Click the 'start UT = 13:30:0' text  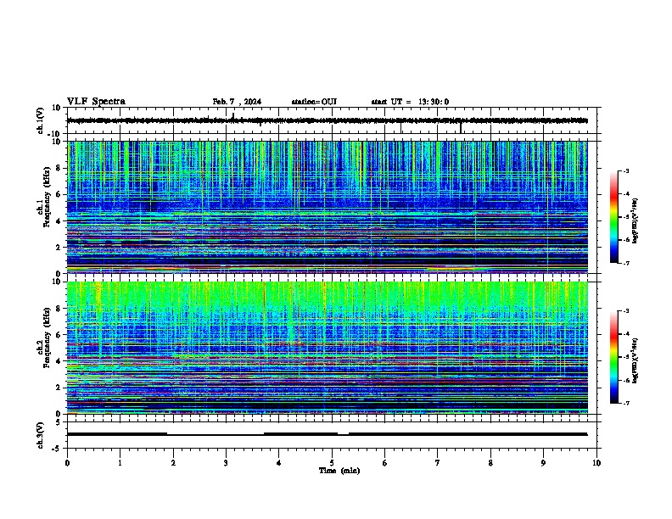click(x=410, y=102)
